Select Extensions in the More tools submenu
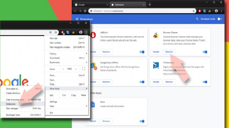 (x=11, y=104)
